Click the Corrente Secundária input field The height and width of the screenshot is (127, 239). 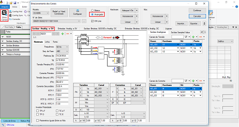tap(62, 86)
